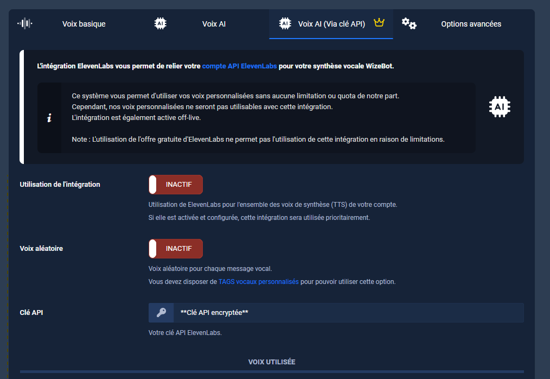Follow the TAGS vocaux personnalisés link
550x379 pixels.
259,282
